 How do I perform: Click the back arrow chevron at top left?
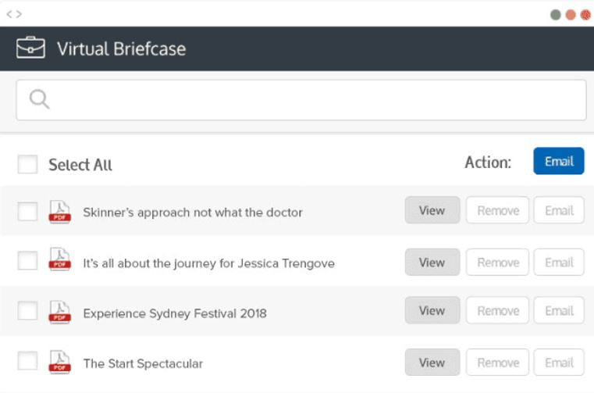click(9, 14)
